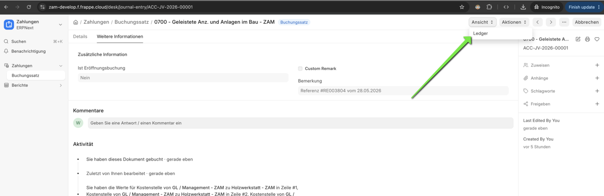Click the Ist Eröffnungsbuchung field showing Nein

point(183,78)
